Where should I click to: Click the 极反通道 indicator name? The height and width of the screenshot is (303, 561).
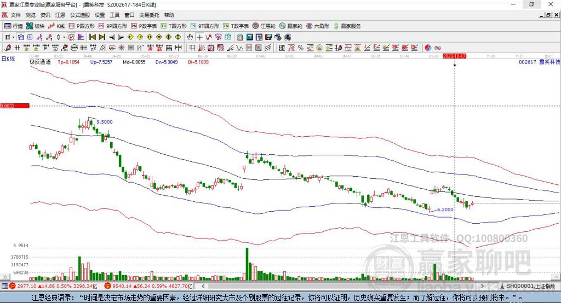40,62
